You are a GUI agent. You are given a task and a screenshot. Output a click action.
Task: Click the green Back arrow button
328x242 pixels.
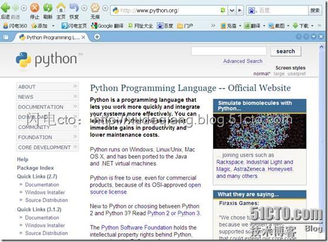(5, 8)
